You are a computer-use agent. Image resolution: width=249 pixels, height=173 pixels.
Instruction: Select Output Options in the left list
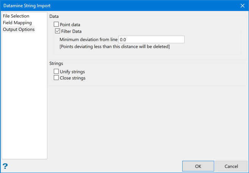19,29
